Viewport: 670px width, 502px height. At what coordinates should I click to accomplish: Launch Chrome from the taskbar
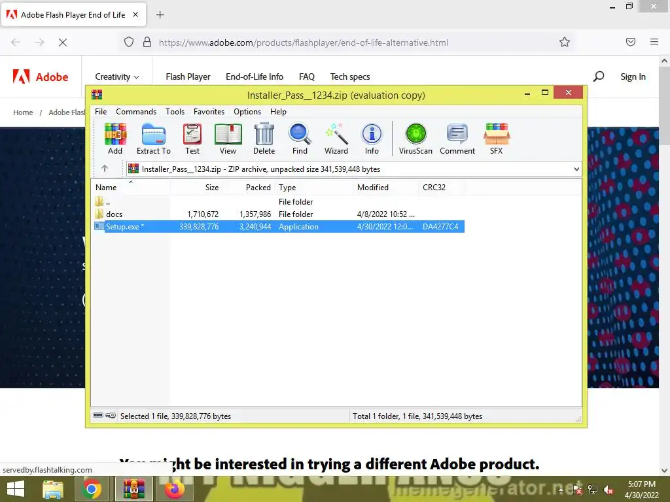(x=92, y=489)
